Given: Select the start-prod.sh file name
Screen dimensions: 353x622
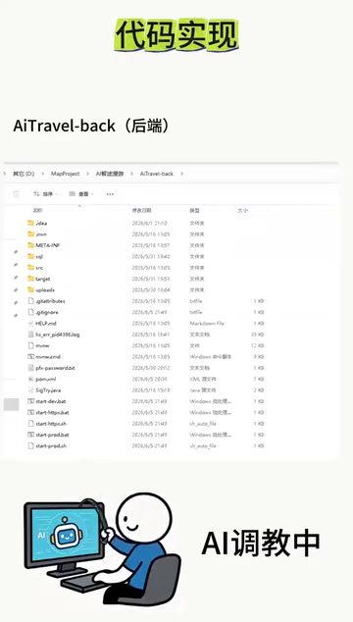Looking at the screenshot, I should click(x=51, y=445).
